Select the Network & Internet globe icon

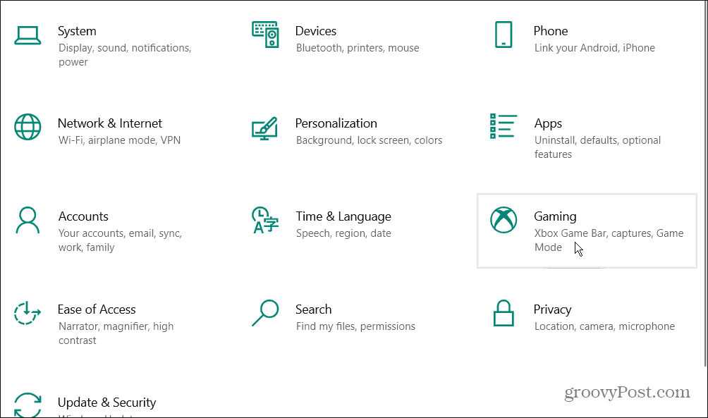click(28, 127)
